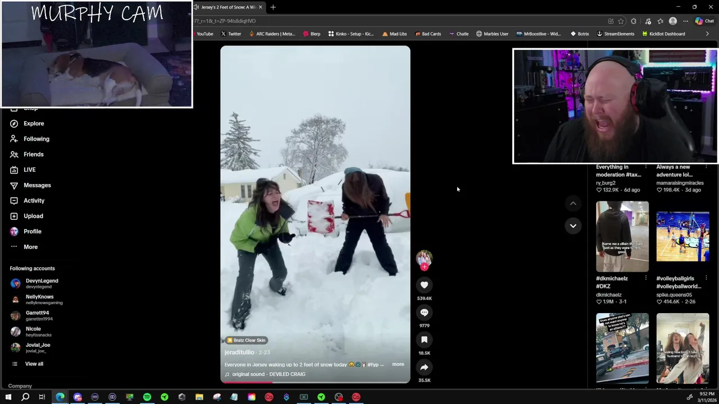Open Mad Libs bookmark
This screenshot has height=404, width=719.
[x=394, y=34]
